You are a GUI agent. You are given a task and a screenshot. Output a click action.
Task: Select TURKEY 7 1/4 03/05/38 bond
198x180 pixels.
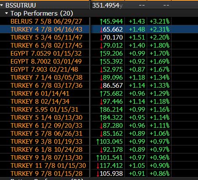[x=46, y=78]
